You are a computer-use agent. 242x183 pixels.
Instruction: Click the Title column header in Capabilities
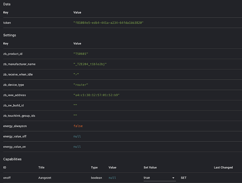(41, 167)
